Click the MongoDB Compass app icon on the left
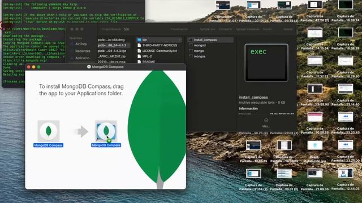Screen dimensions: 362x203 pos(49,131)
